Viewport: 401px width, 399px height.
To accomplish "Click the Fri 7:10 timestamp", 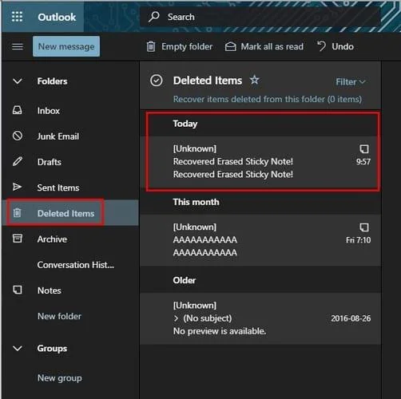I will (x=358, y=240).
